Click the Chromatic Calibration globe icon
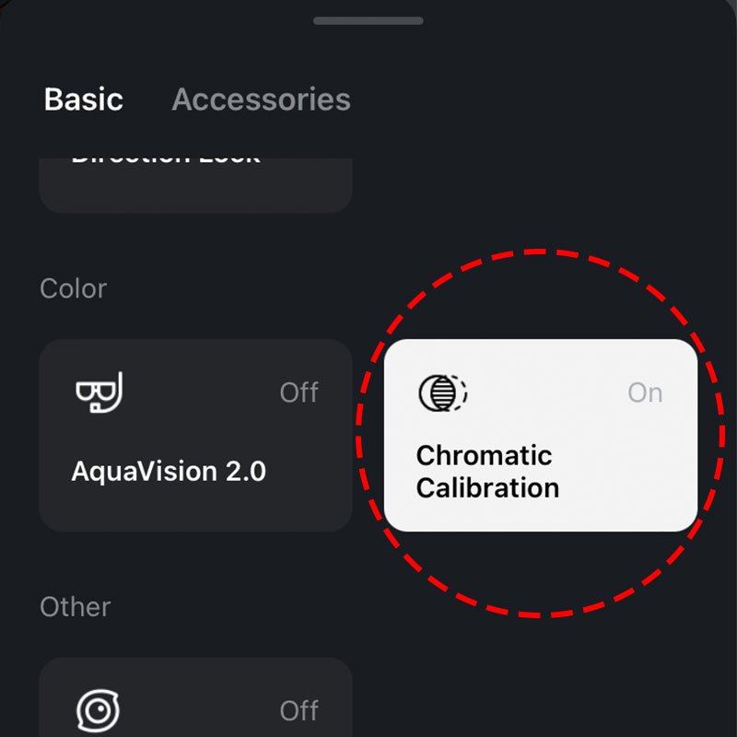Screen dimensions: 737x737 coord(442,393)
